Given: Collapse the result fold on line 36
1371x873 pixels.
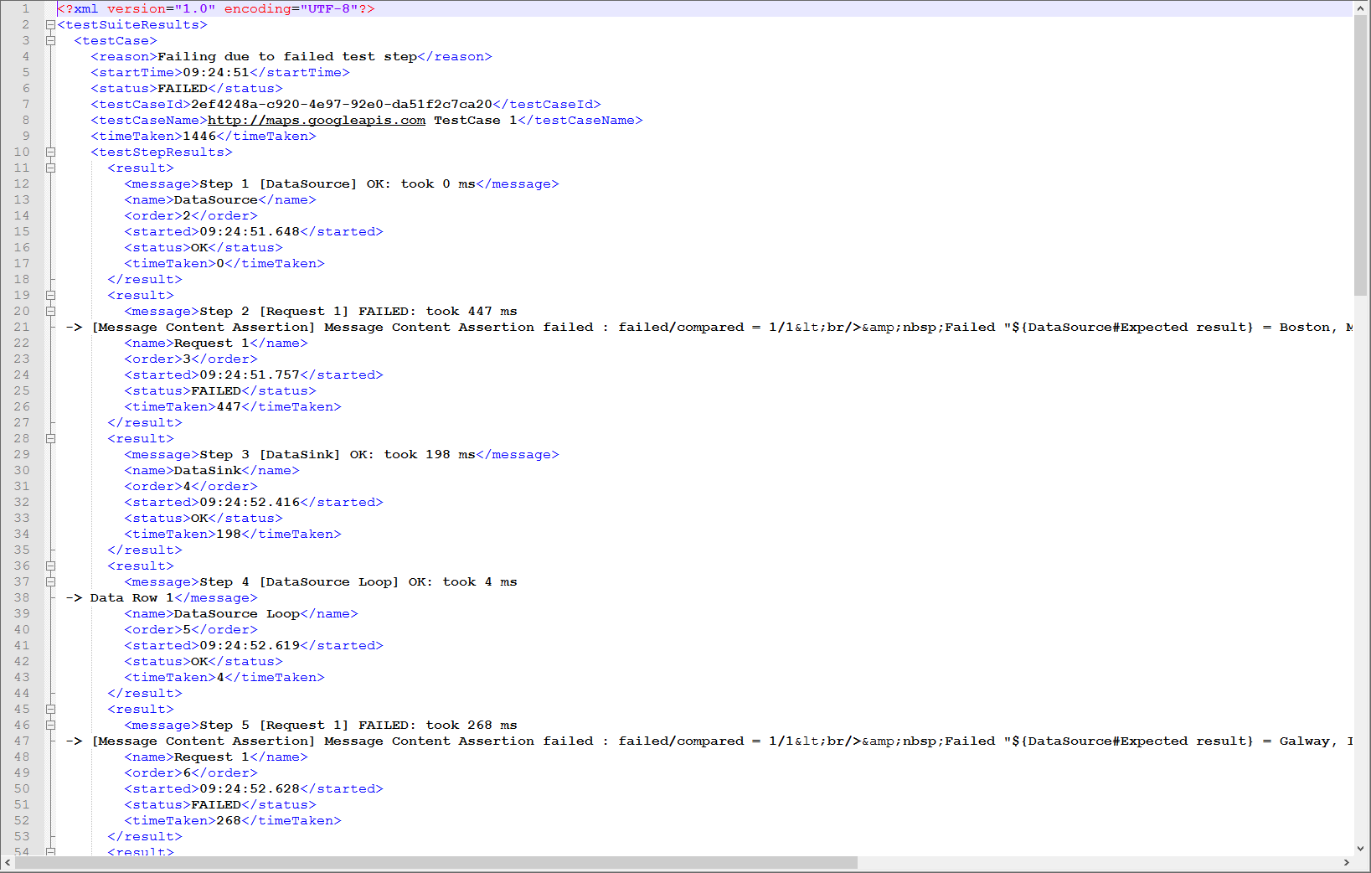Looking at the screenshot, I should 50,566.
